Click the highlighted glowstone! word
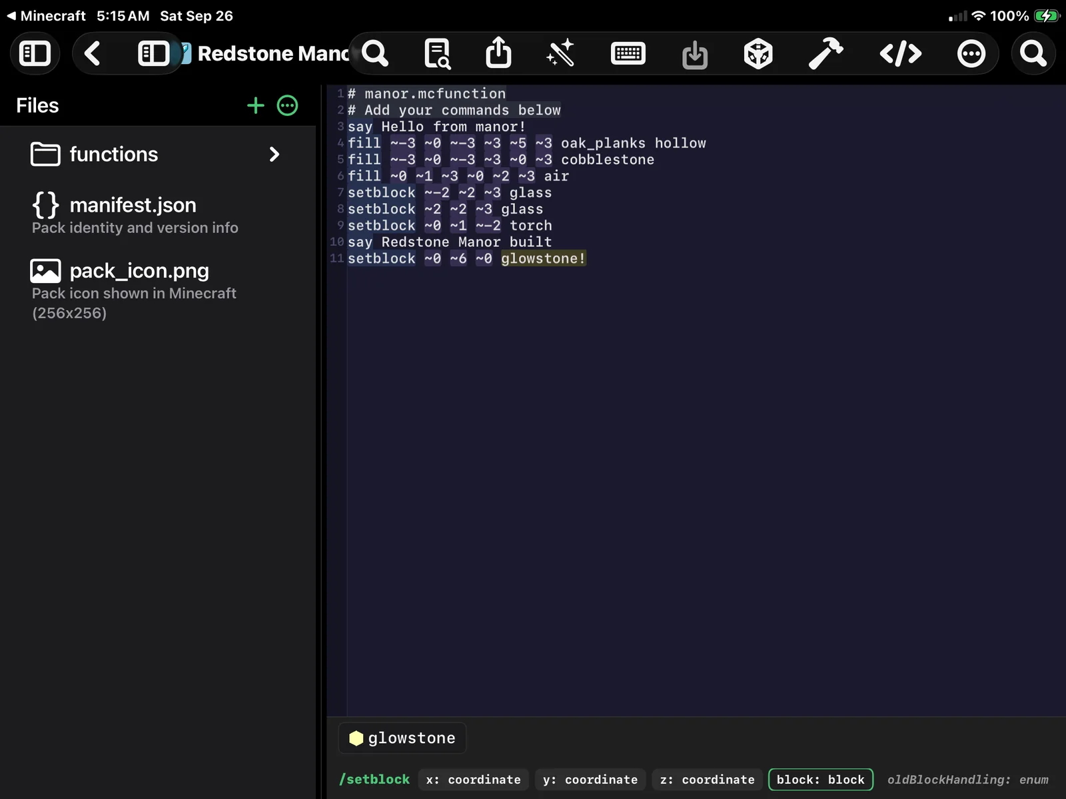Screen dimensions: 1066x799 (x=543, y=258)
